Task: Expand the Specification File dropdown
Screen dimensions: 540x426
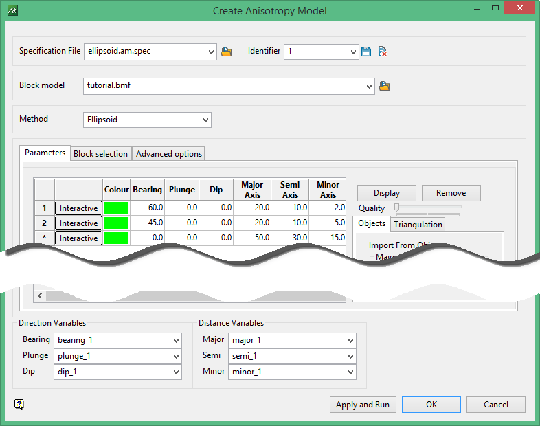Action: 210,52
